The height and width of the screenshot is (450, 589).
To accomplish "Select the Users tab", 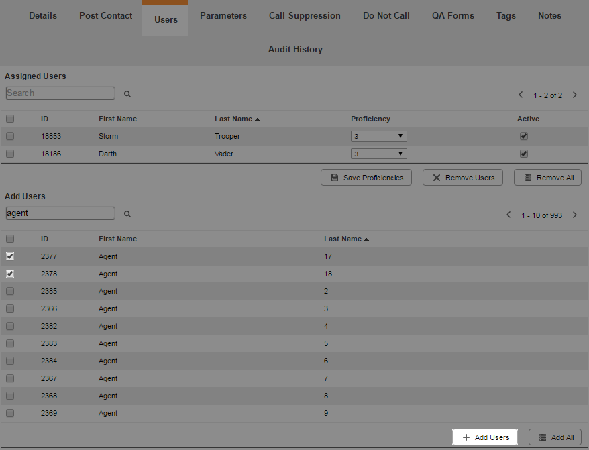I will pos(166,19).
